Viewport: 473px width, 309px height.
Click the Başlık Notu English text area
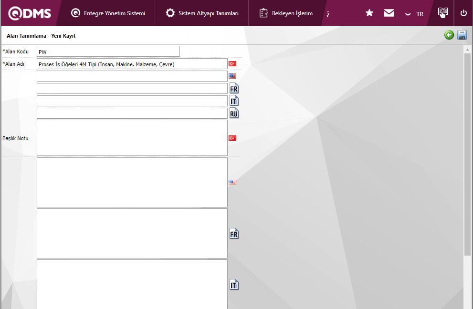pyautogui.click(x=132, y=182)
